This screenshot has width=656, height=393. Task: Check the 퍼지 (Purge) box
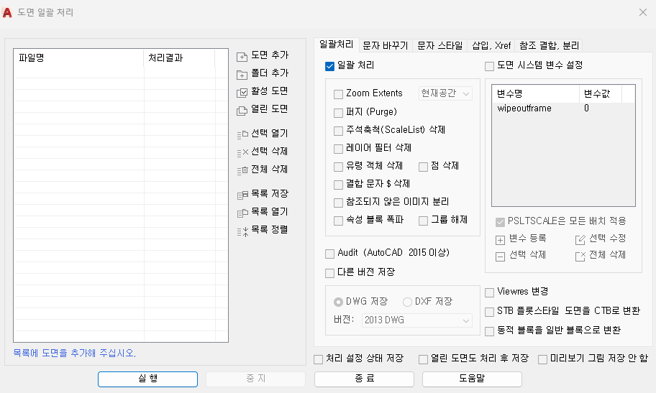pyautogui.click(x=338, y=113)
